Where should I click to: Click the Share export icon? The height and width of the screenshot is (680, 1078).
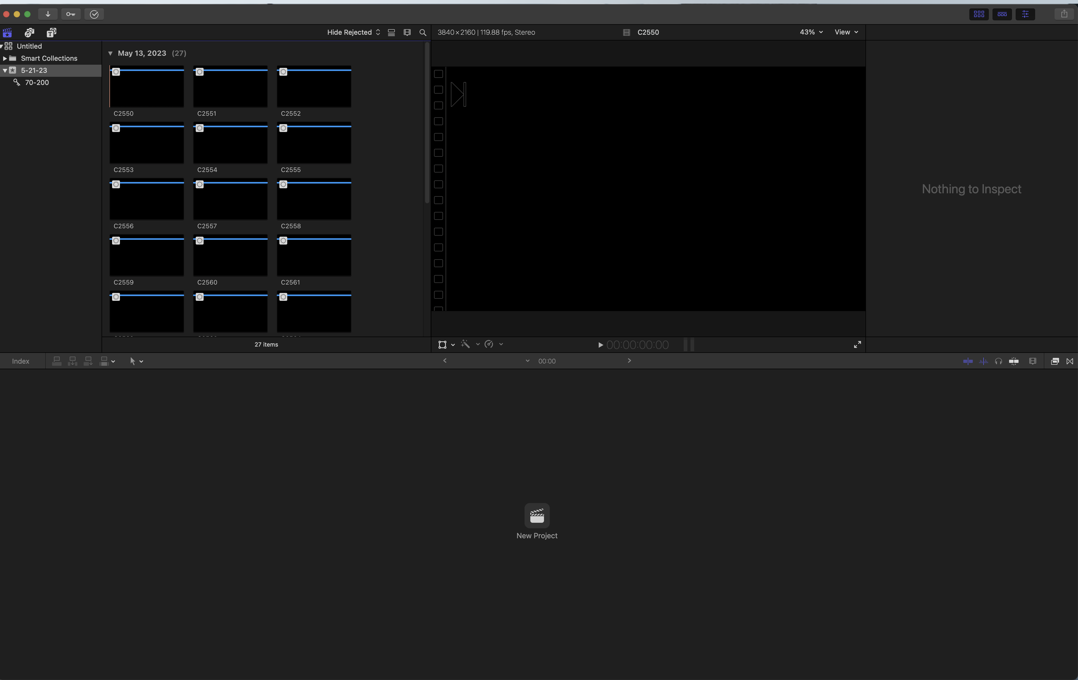click(1064, 14)
